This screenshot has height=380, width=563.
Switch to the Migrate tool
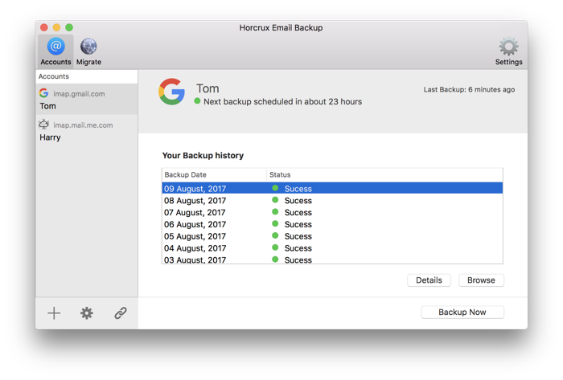[x=88, y=51]
